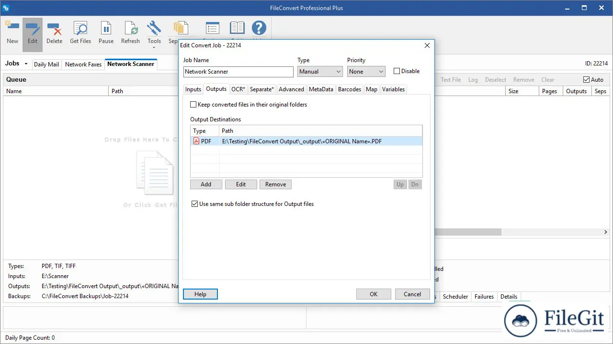Click the Size column header

click(x=522, y=91)
